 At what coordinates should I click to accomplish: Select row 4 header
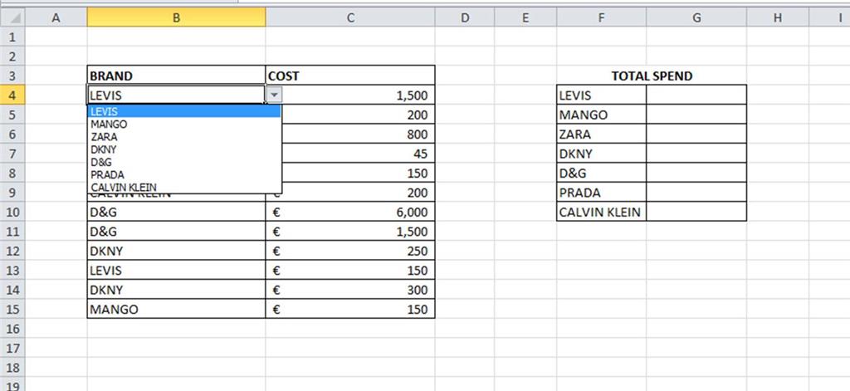[x=12, y=95]
